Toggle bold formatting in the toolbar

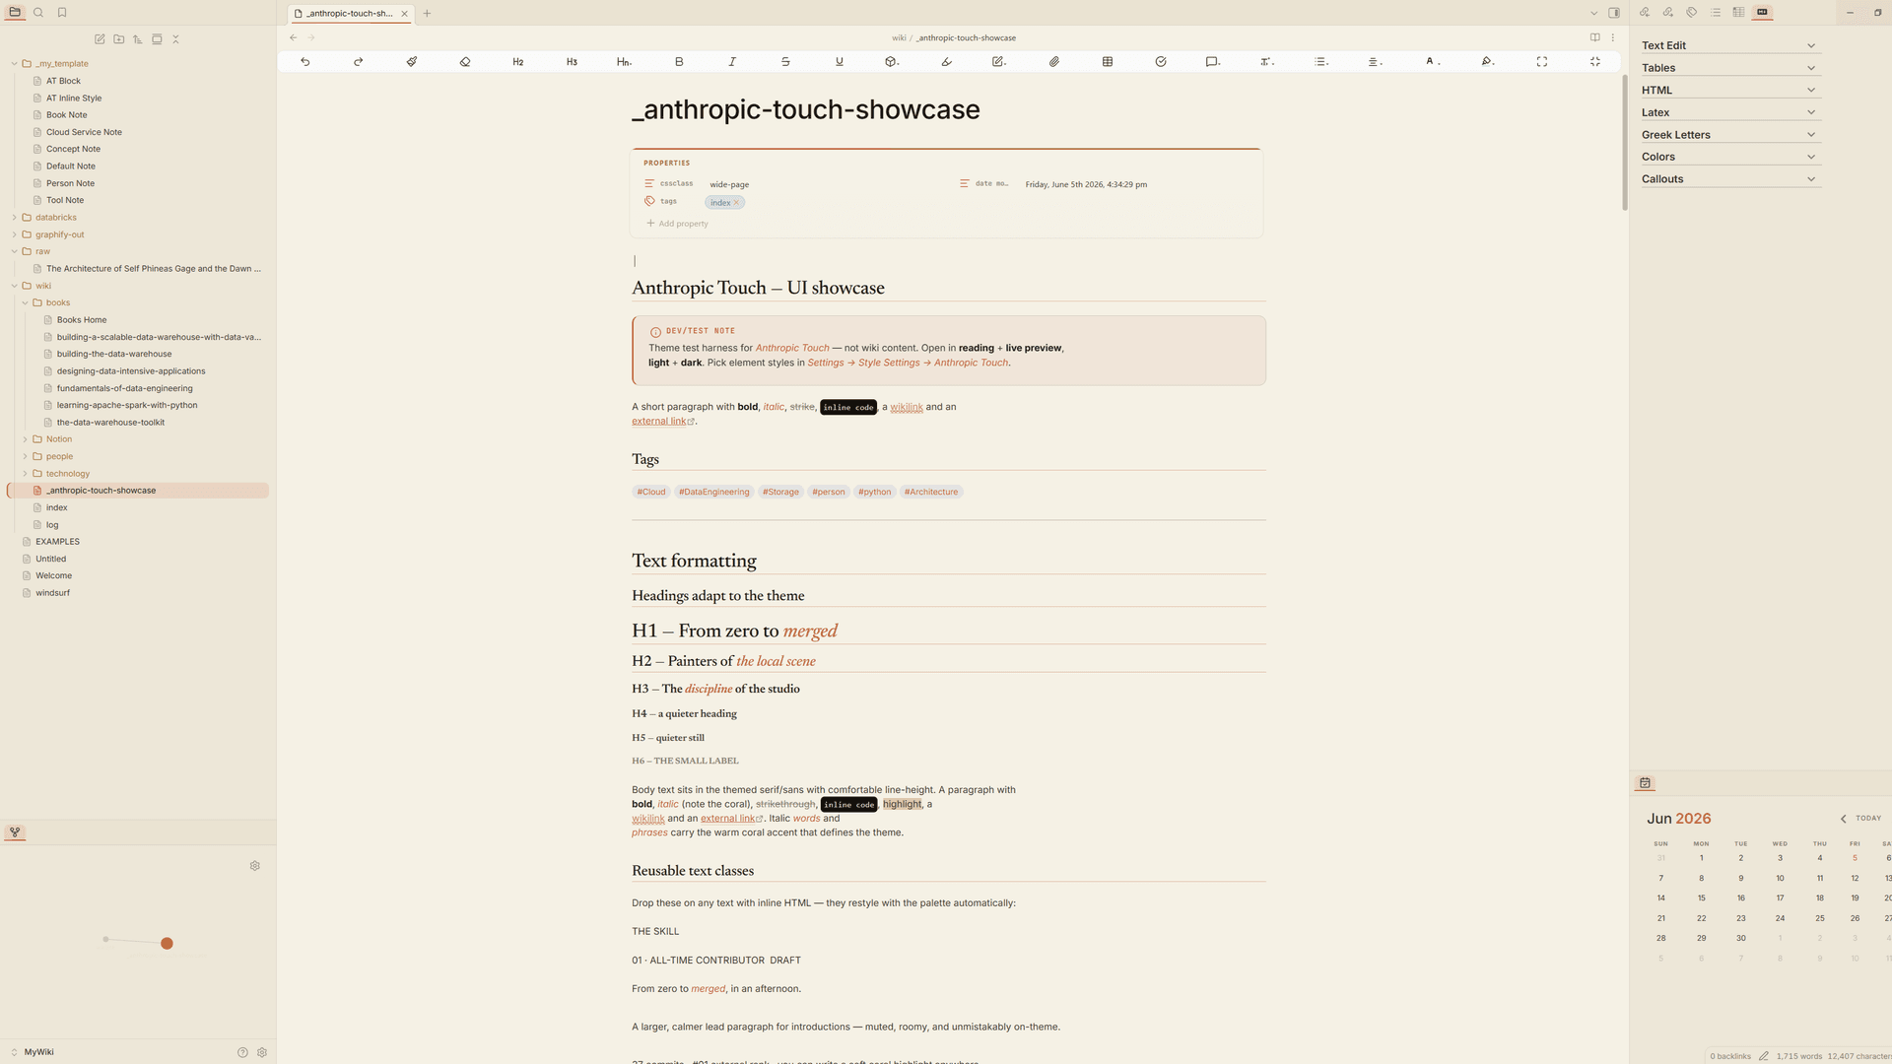click(679, 62)
